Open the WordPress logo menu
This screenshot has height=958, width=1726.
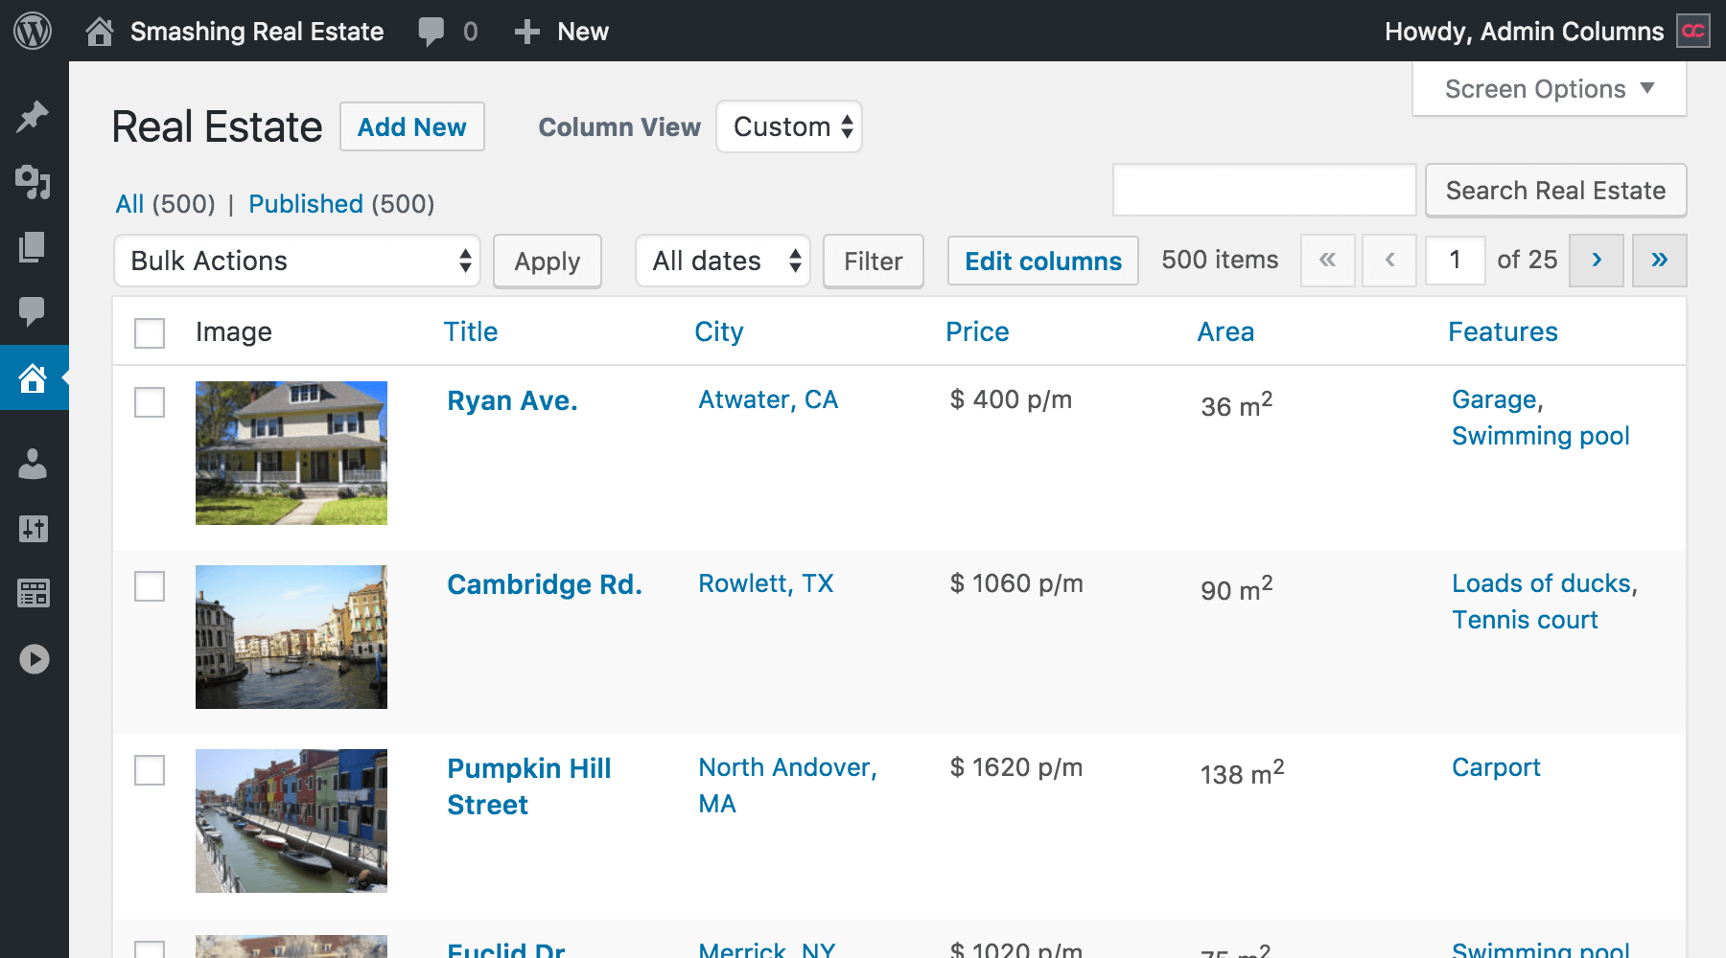pyautogui.click(x=33, y=31)
